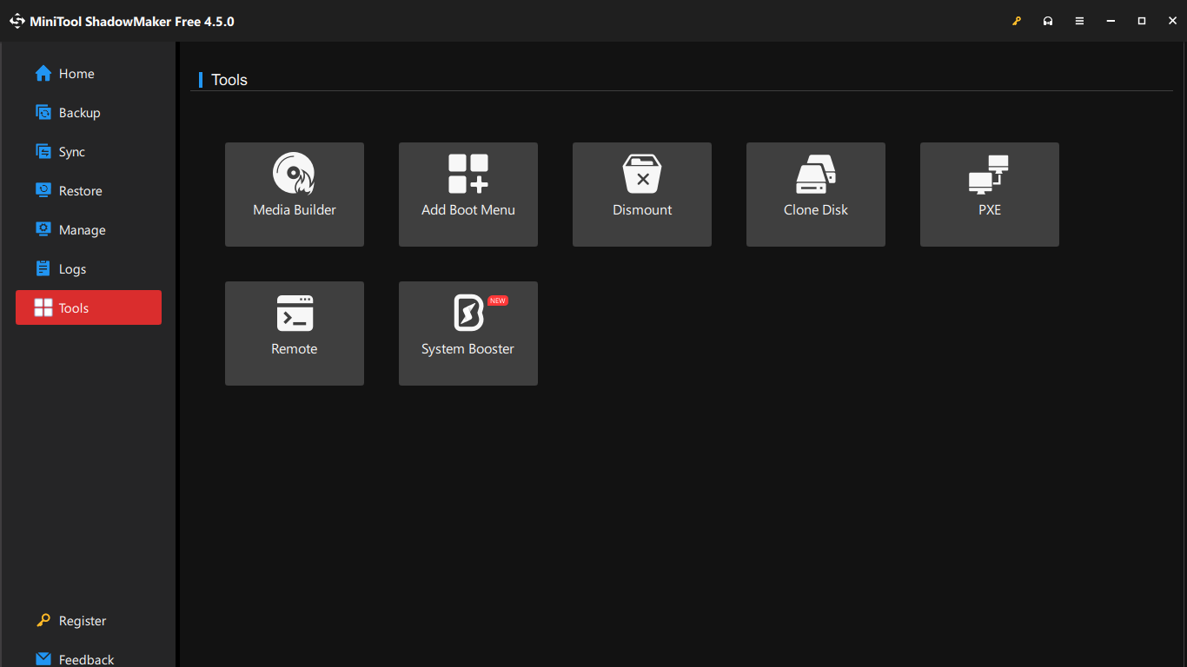This screenshot has height=667, width=1187.
Task: View the Logs page
Action: tap(72, 269)
